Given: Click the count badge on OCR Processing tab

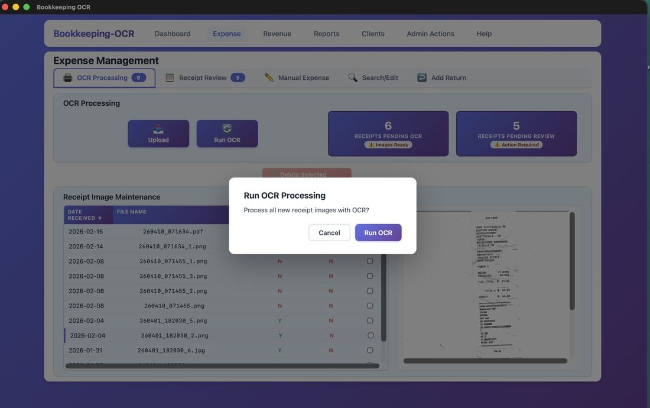Looking at the screenshot, I should [139, 77].
